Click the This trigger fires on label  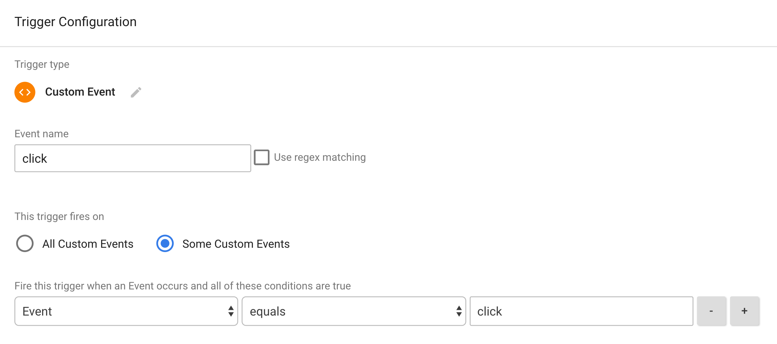59,216
